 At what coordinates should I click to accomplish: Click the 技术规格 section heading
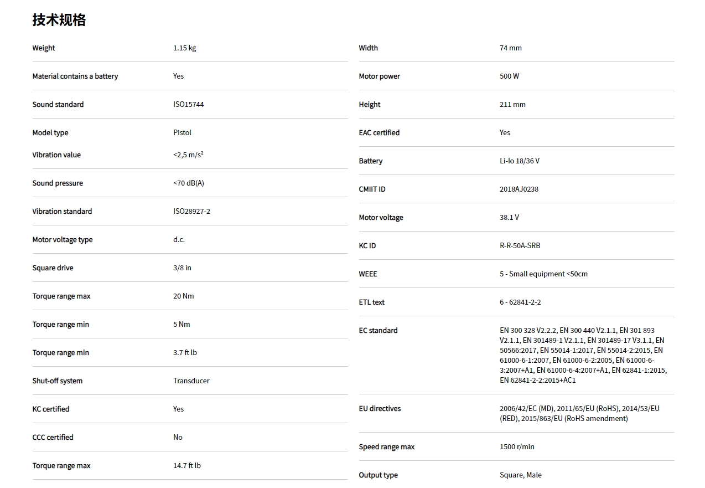pos(59,20)
